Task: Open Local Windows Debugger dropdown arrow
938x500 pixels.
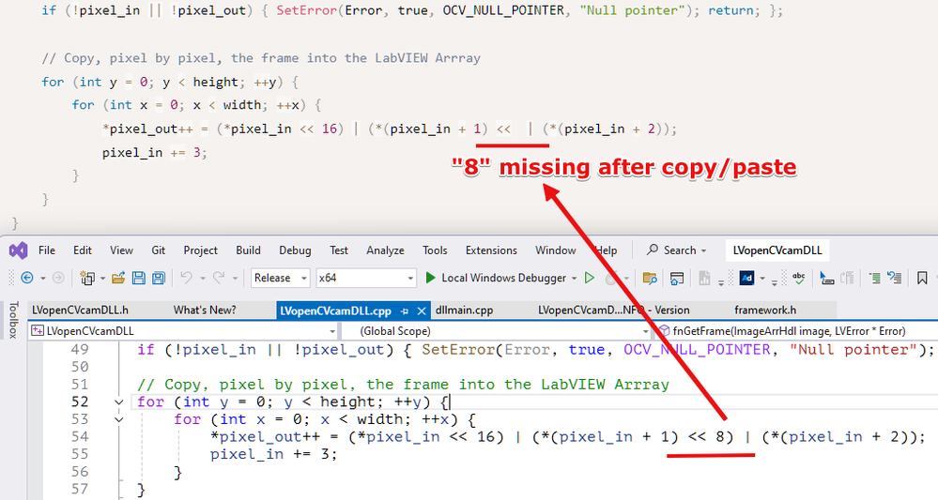Action: 574,279
